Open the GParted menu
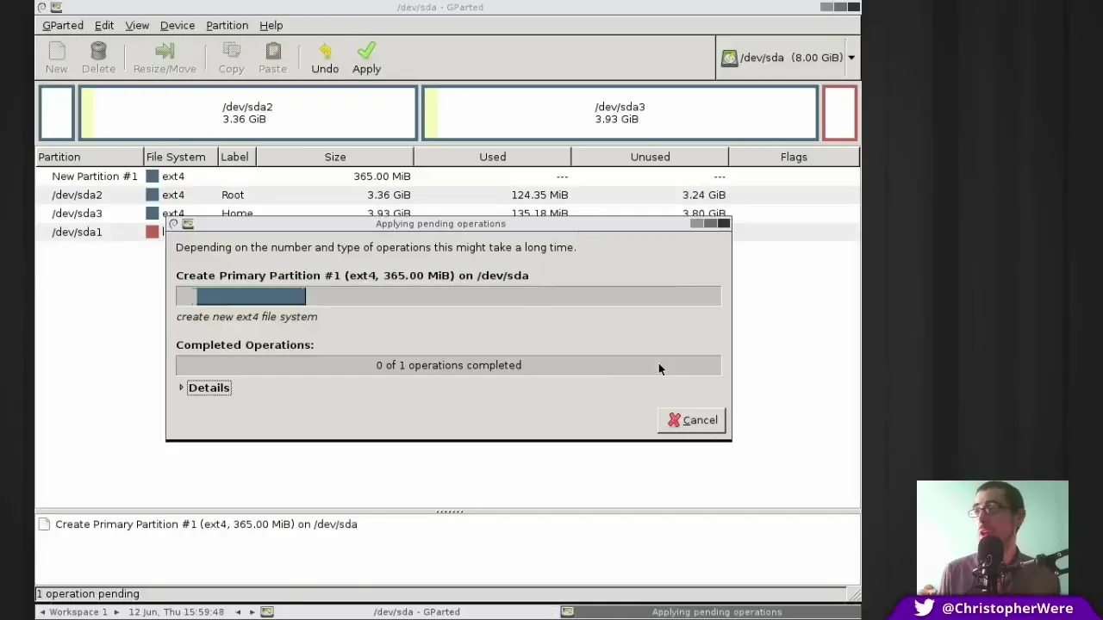This screenshot has height=620, width=1103. pyautogui.click(x=63, y=25)
